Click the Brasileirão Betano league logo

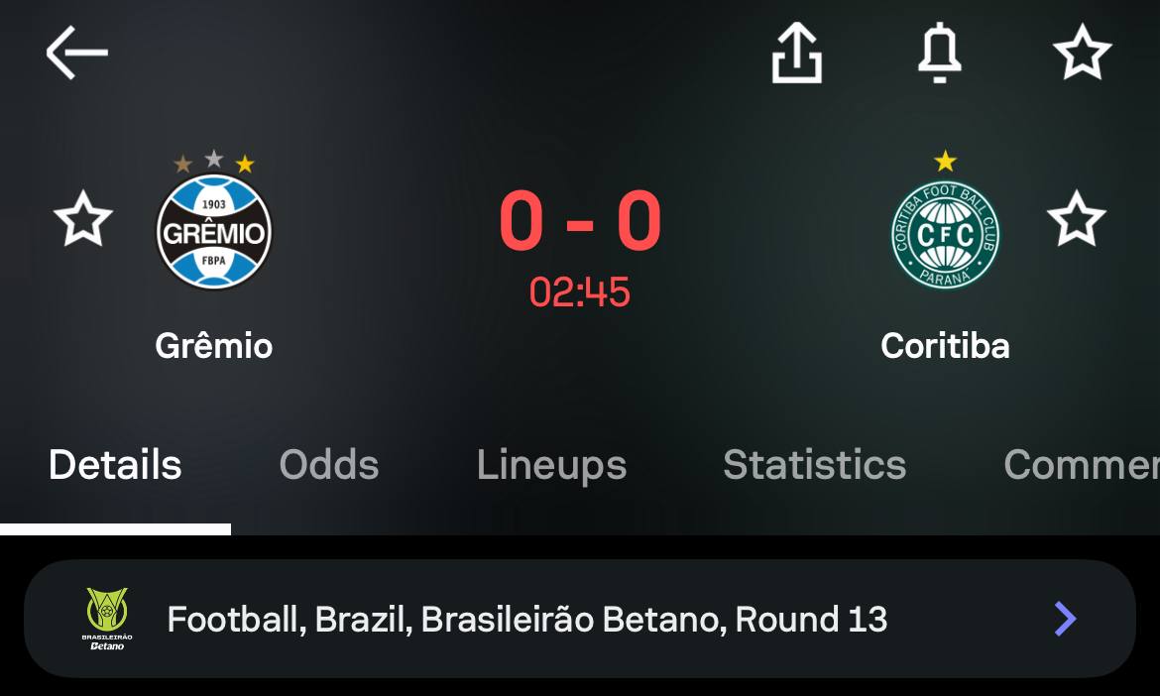[107, 620]
